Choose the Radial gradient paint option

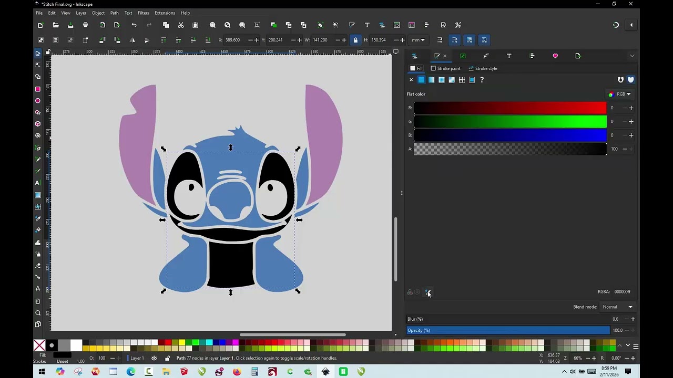(x=442, y=80)
